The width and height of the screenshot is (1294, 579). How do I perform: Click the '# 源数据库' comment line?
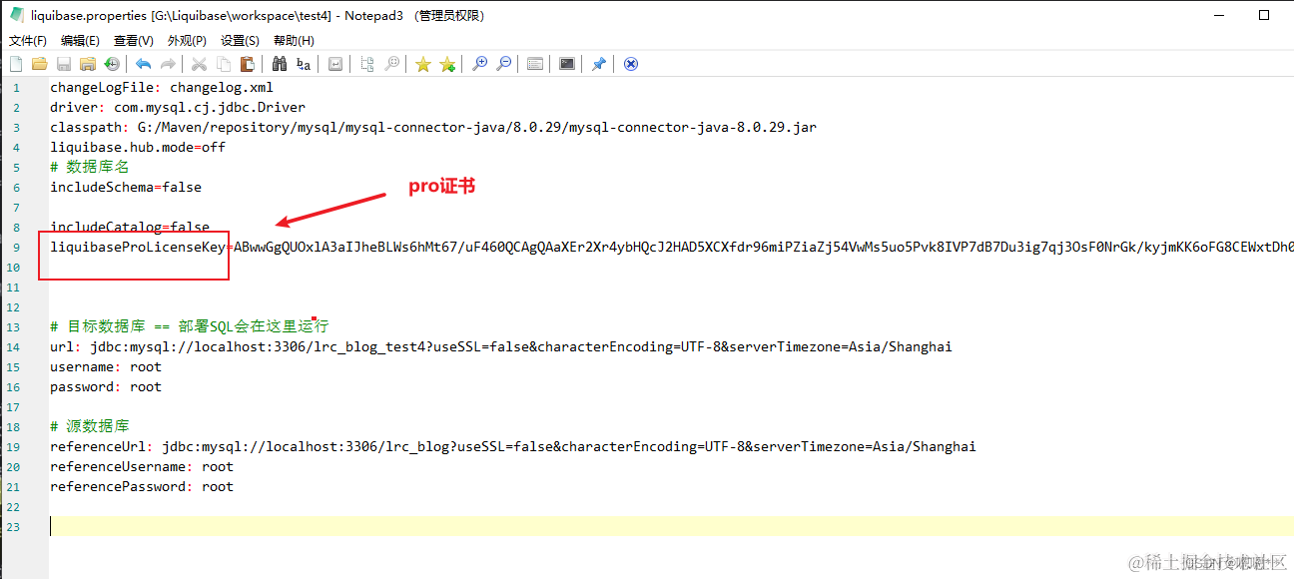[90, 426]
